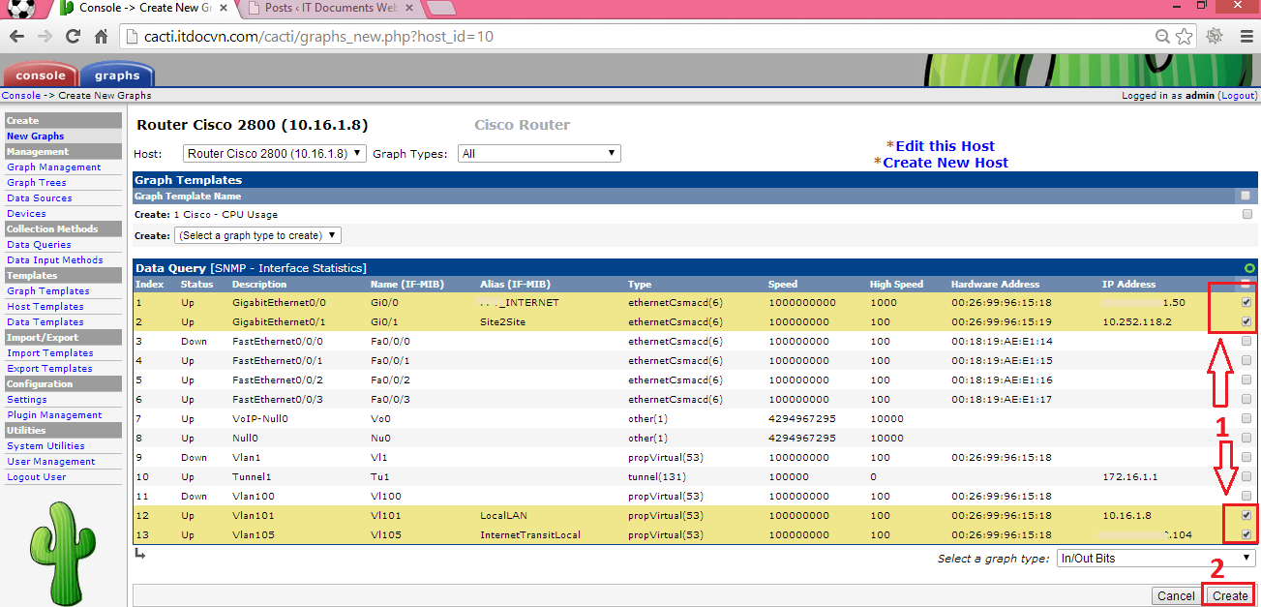1261x607 pixels.
Task: Switch to the graphs tab
Action: 117,76
